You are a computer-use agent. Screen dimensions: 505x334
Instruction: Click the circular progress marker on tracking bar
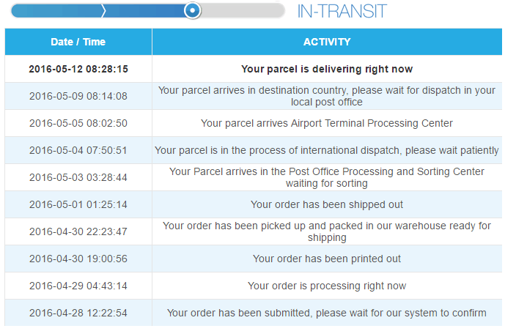[192, 10]
